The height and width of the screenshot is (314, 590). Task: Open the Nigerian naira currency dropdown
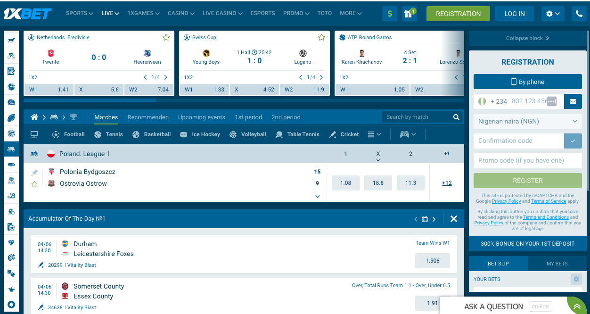tap(528, 121)
